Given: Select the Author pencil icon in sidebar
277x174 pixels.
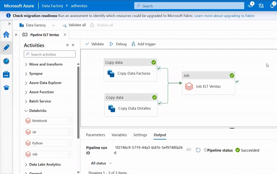Looking at the screenshot, I should click(x=6, y=48).
